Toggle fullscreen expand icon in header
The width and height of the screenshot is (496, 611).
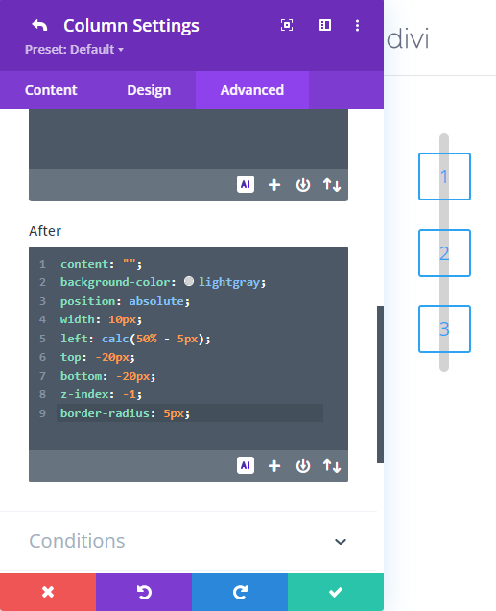click(x=287, y=25)
